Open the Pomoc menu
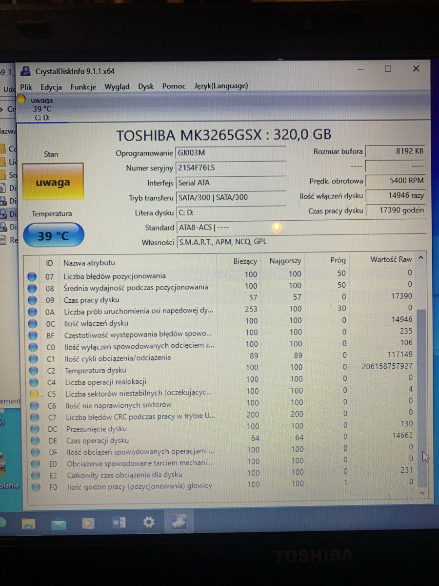Image resolution: width=439 pixels, height=586 pixels. pos(174,86)
